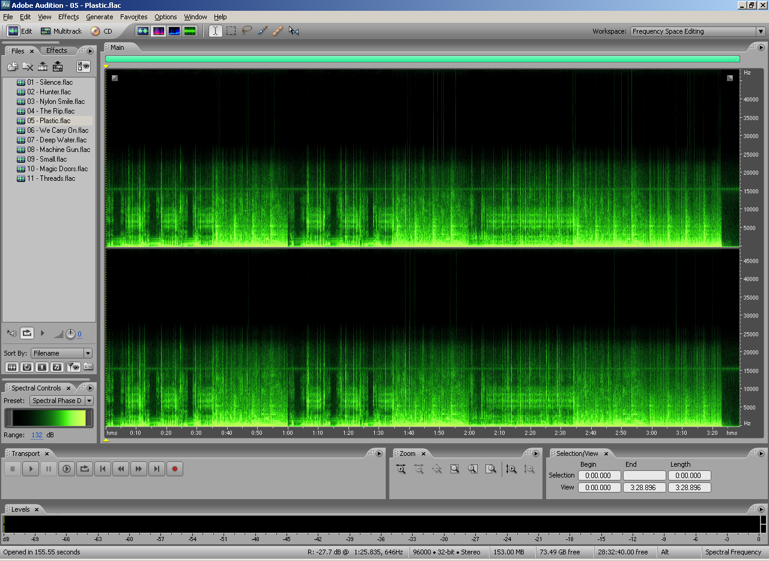Image resolution: width=769 pixels, height=561 pixels.
Task: Click Zoom In Vertically icon
Action: [x=511, y=469]
